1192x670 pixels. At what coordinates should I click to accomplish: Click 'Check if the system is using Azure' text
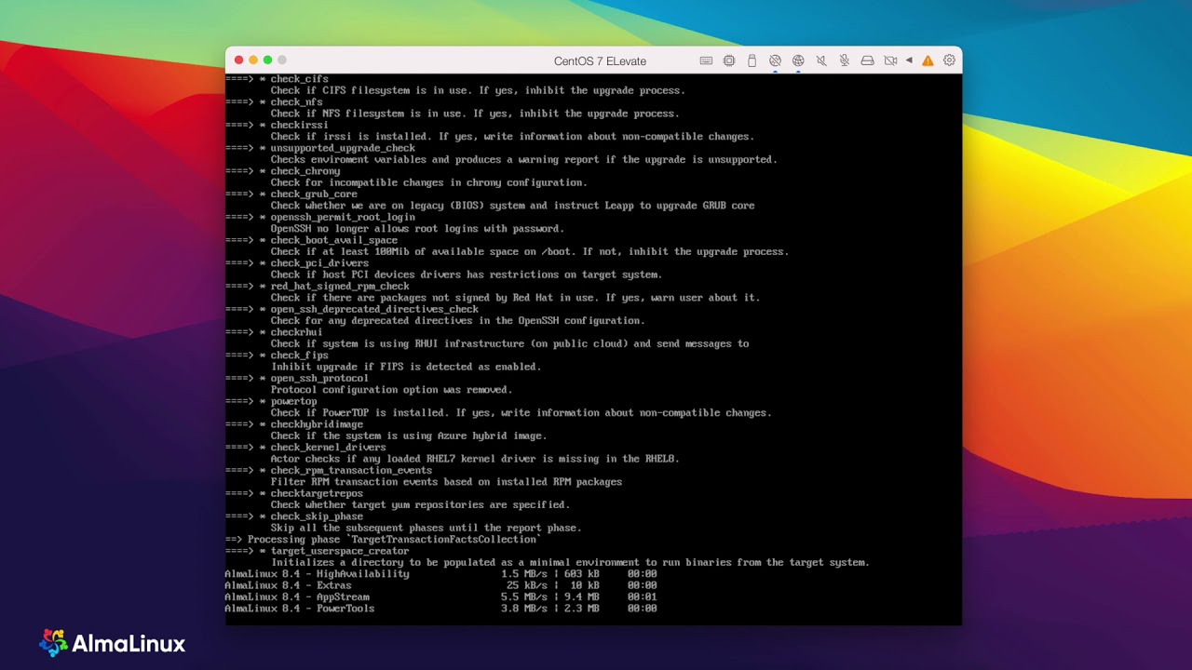tap(409, 435)
